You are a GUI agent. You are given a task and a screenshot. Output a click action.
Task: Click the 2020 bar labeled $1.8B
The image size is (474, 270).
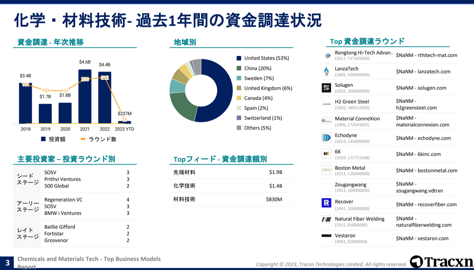tap(65, 113)
